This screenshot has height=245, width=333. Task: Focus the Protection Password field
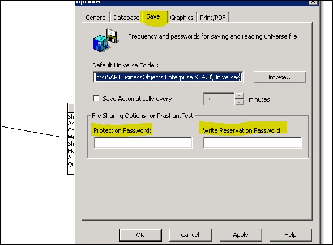click(143, 142)
